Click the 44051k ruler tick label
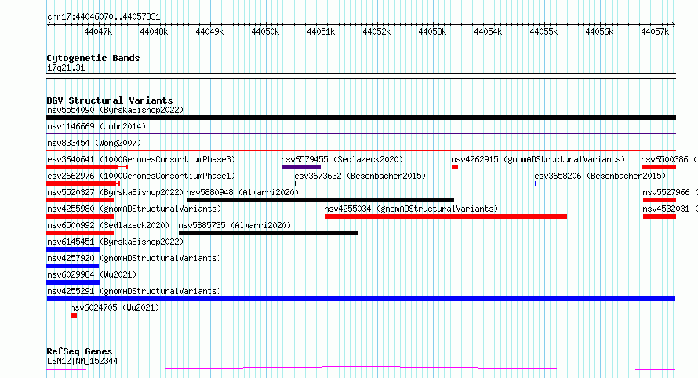The image size is (698, 378). coord(321,31)
